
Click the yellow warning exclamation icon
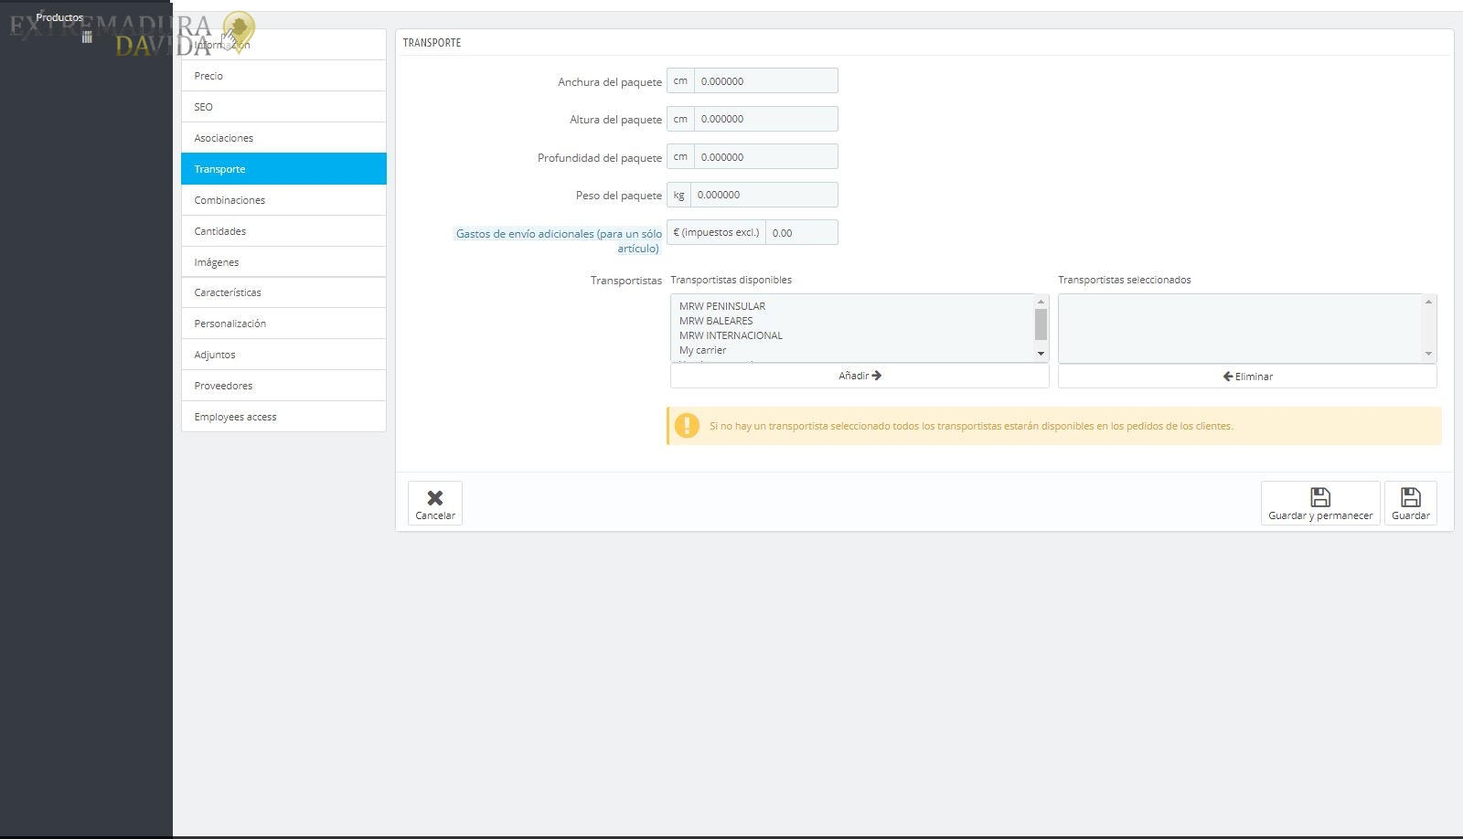687,426
